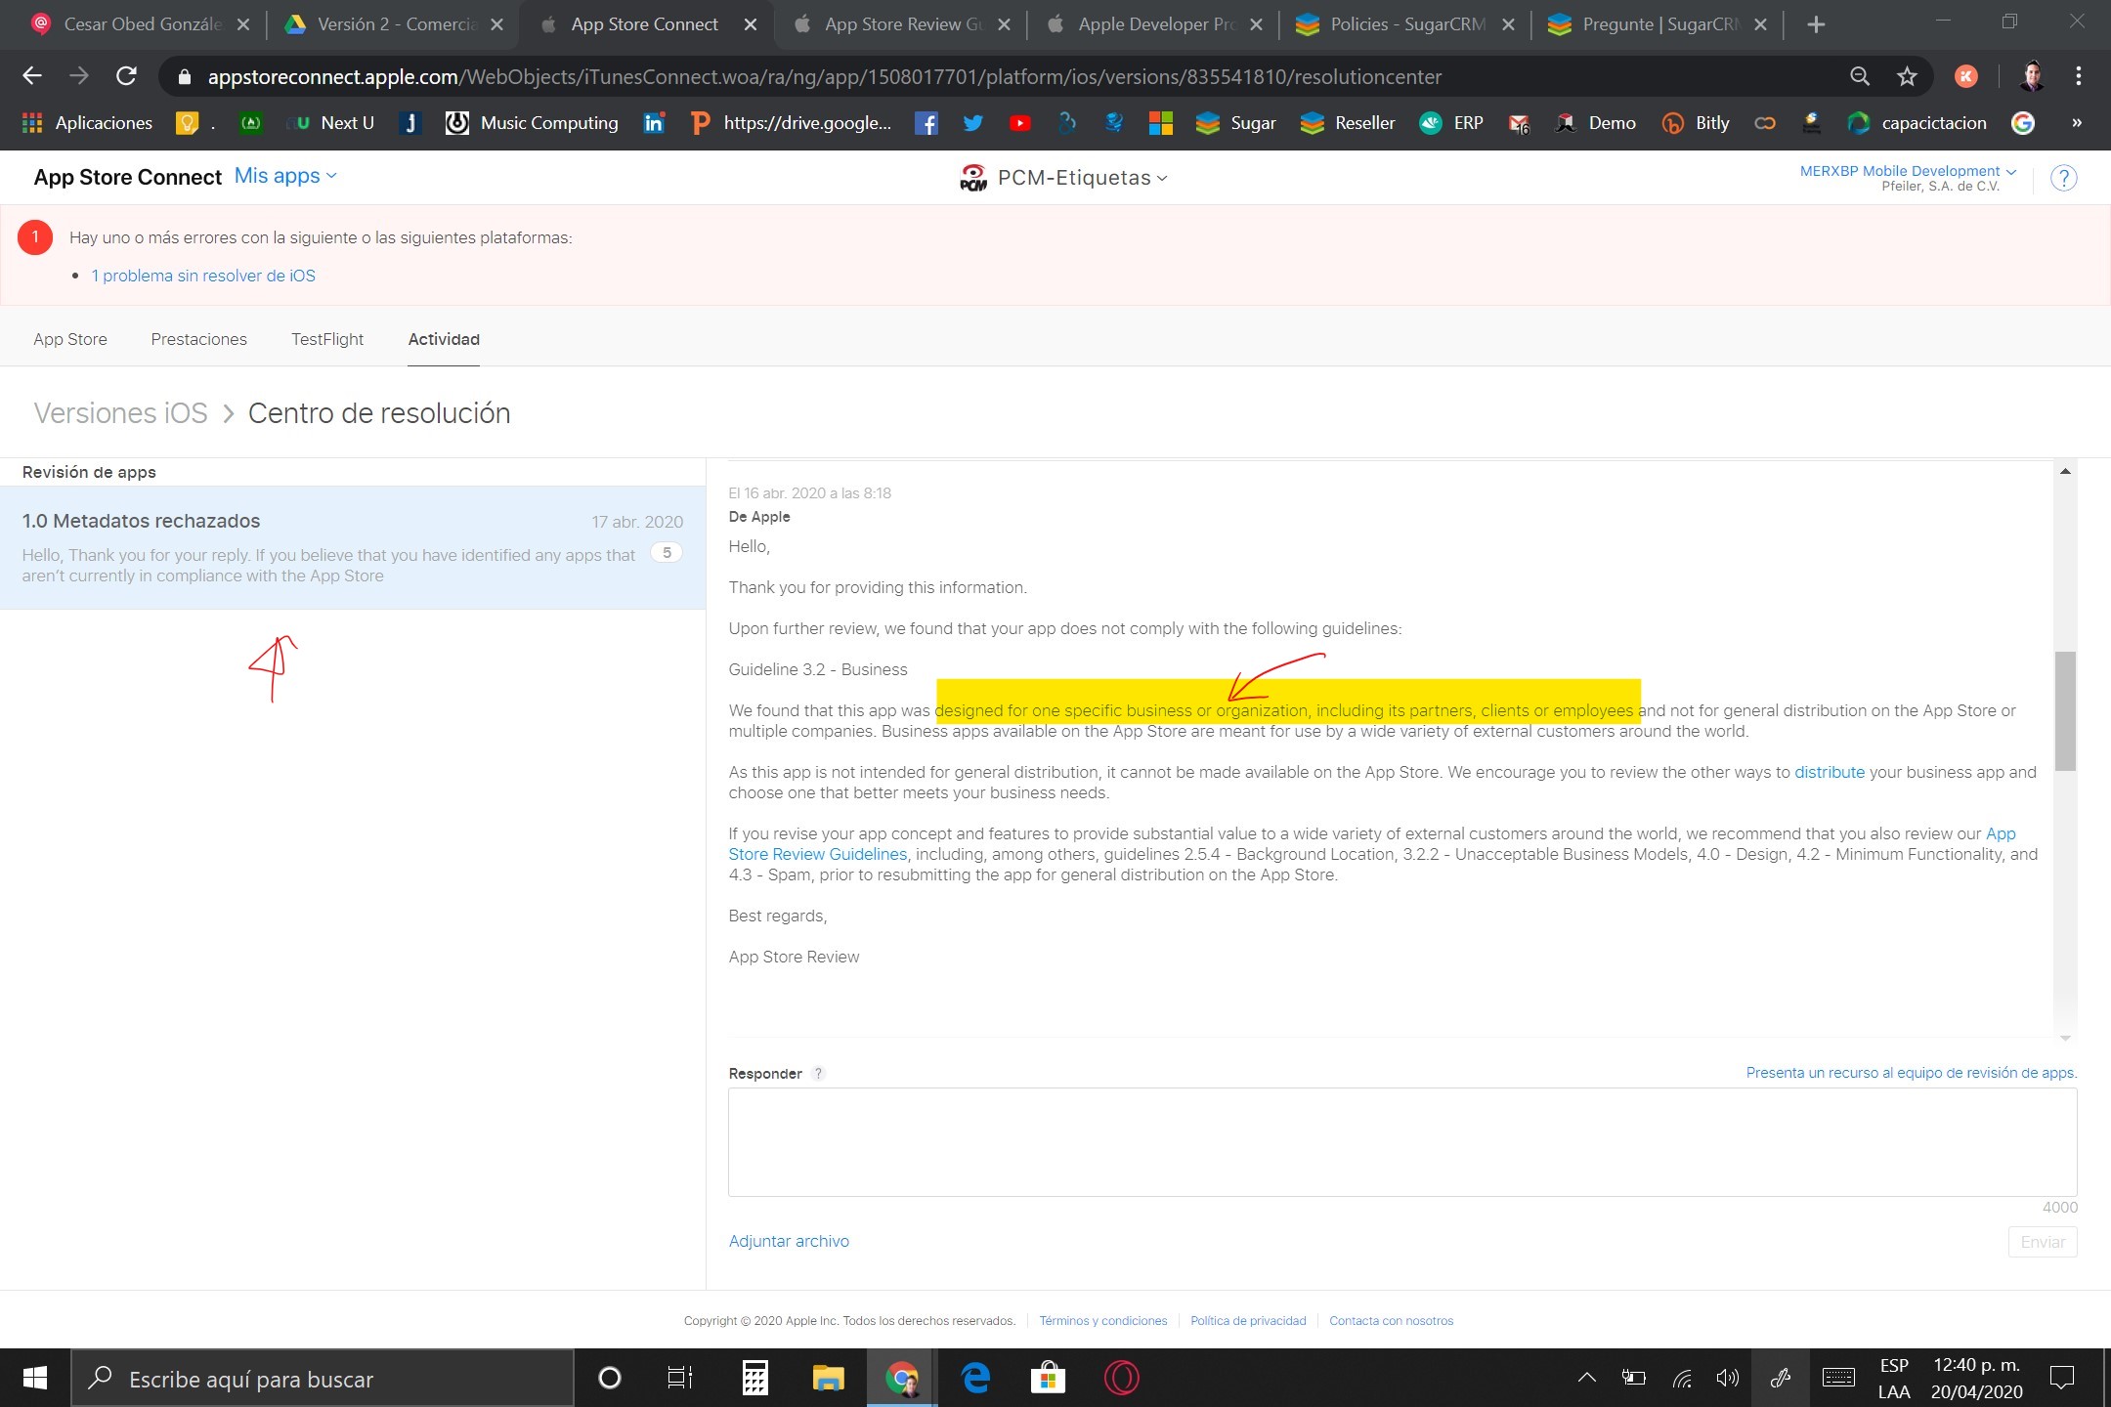Click the browser reload icon
2111x1407 pixels.
(x=126, y=76)
